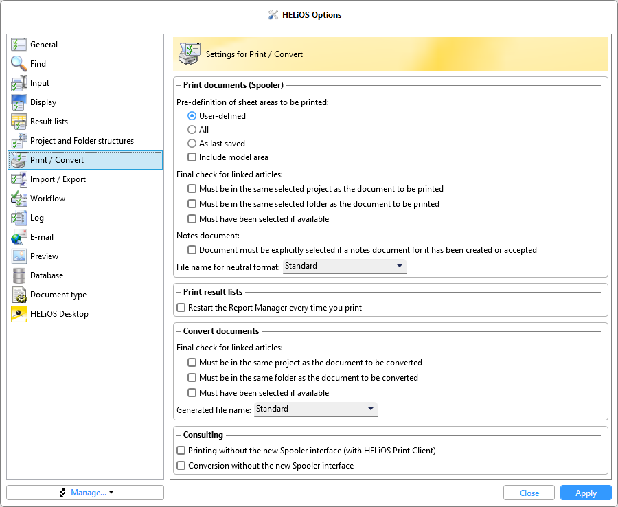Click the Log list icon
The height and width of the screenshot is (507, 618).
point(19,218)
